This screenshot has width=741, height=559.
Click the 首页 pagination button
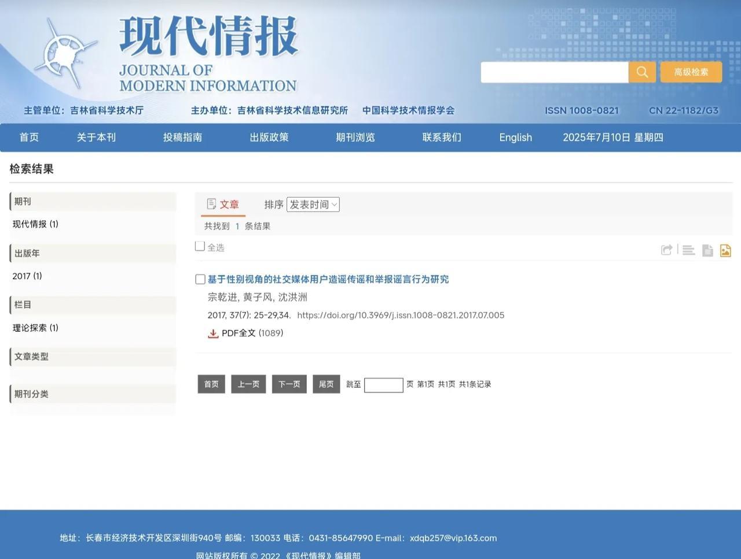point(211,384)
